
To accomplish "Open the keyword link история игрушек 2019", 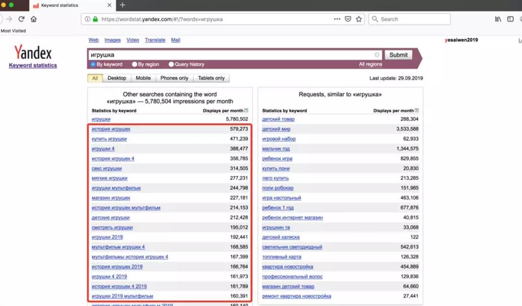I will click(x=117, y=267).
